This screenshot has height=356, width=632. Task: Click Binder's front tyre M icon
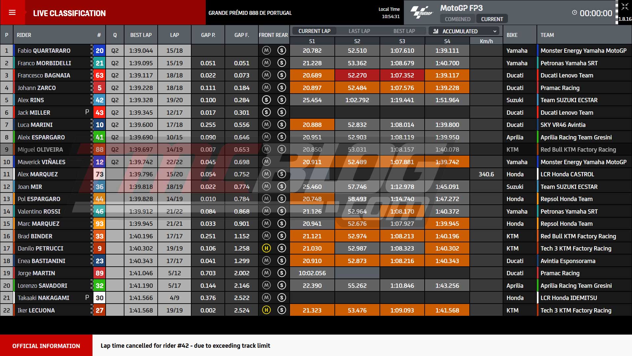click(x=266, y=236)
